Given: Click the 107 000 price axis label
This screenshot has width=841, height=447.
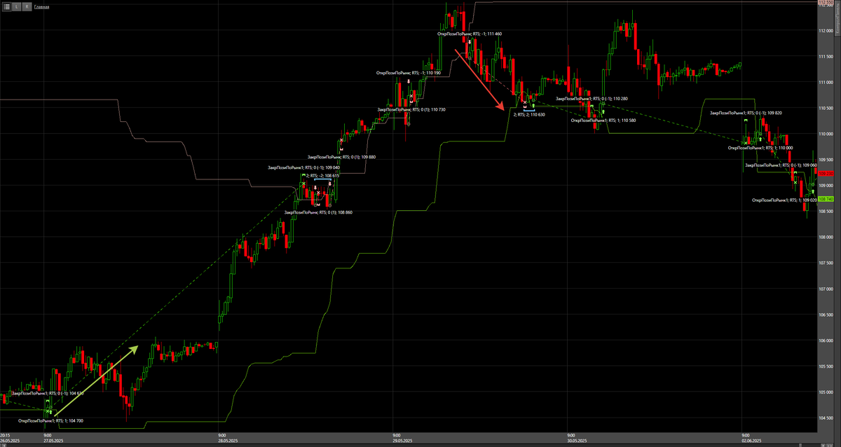Looking at the screenshot, I should tap(825, 289).
